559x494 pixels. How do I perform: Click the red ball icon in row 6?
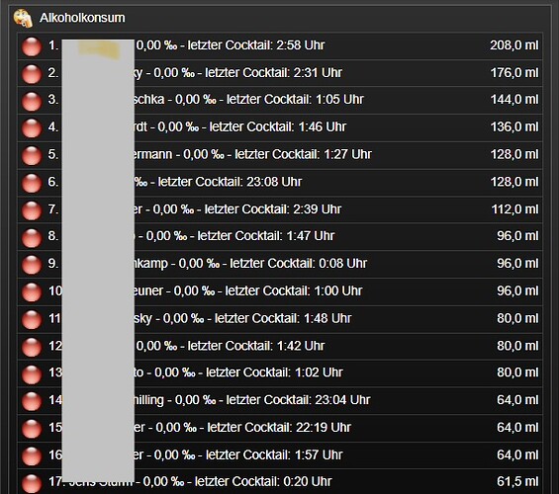click(32, 183)
